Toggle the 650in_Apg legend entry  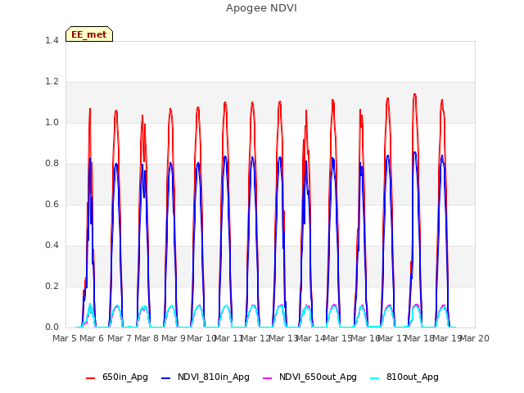tap(117, 377)
